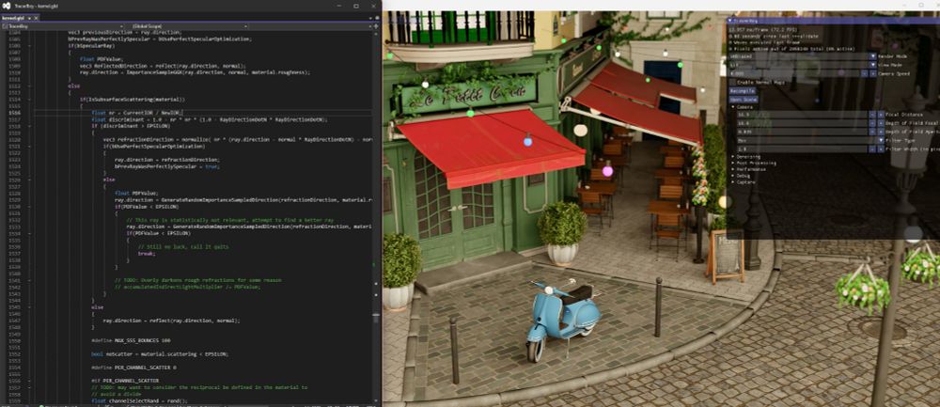Collapse the Camera tree section
This screenshot has width=940, height=407.
(x=732, y=107)
